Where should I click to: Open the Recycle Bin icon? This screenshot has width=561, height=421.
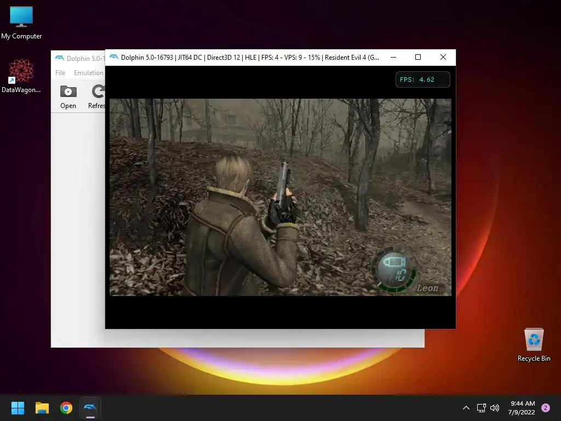coord(534,345)
